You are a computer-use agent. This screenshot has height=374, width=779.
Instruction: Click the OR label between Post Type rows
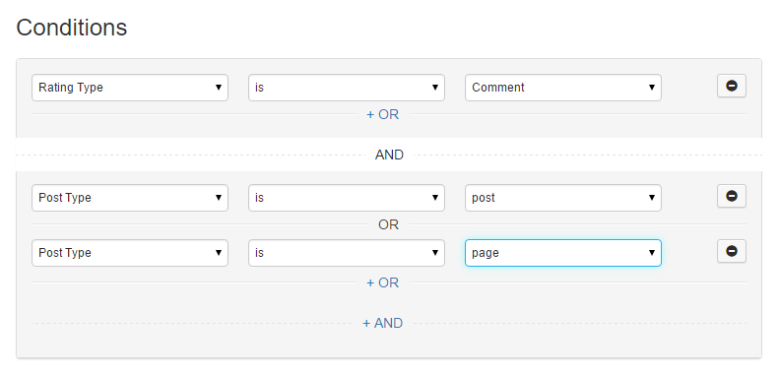click(388, 225)
